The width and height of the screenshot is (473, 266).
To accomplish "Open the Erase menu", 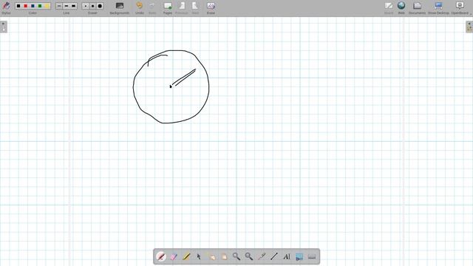I will click(x=211, y=7).
